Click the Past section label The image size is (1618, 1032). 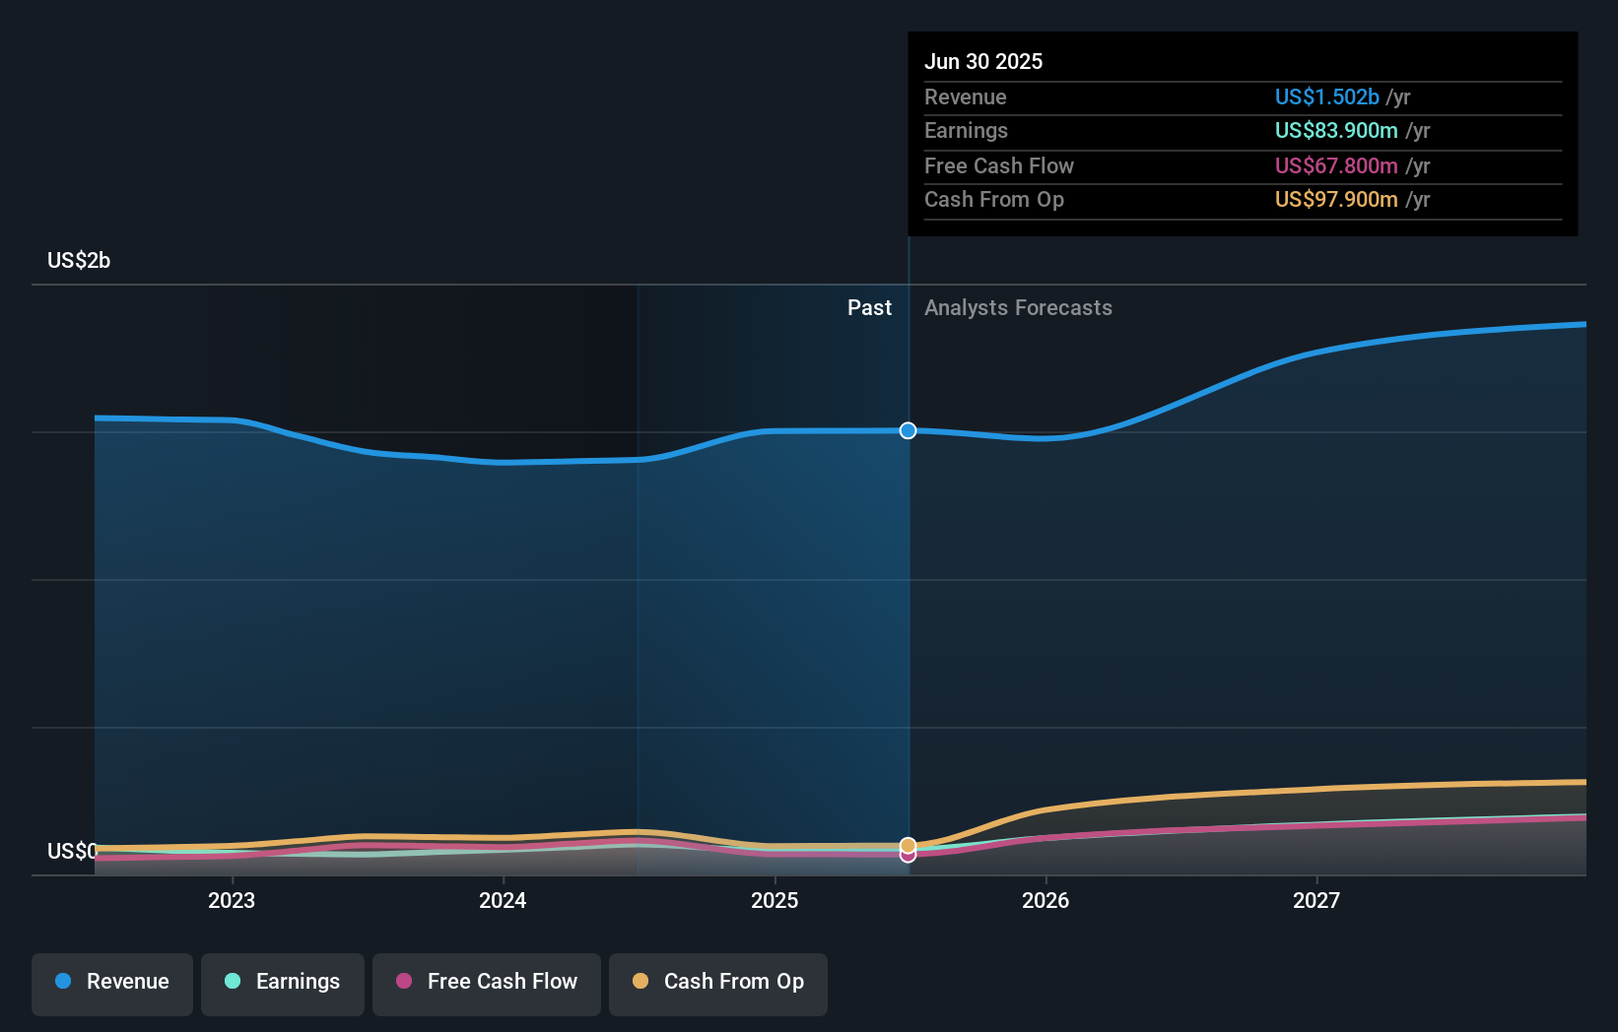[869, 307]
